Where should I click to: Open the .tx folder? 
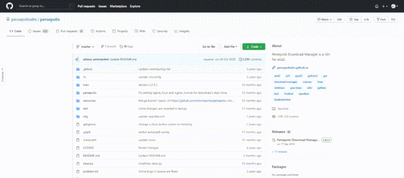pos(84,77)
